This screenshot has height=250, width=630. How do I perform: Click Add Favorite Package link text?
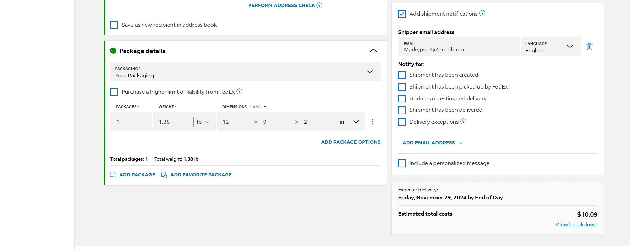(201, 175)
